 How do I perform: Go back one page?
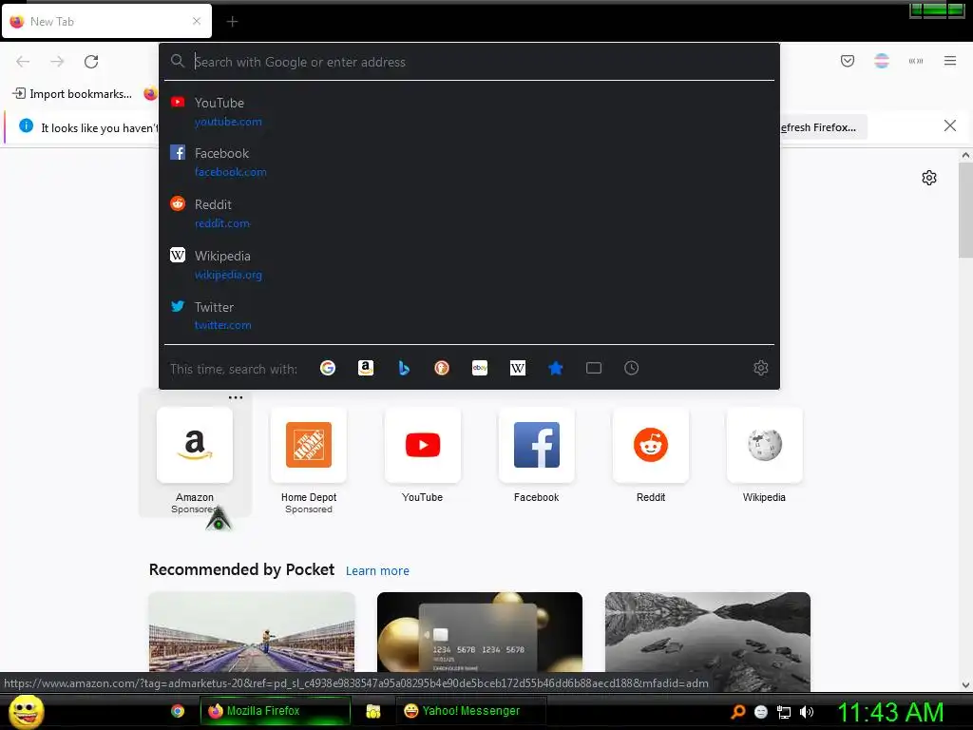[23, 62]
